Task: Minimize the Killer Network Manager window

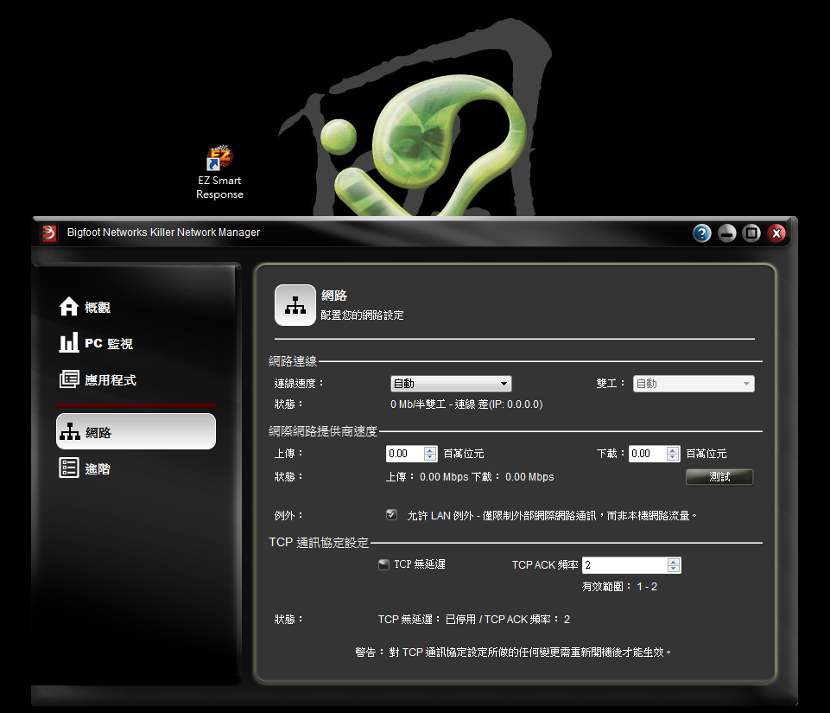Action: pos(726,233)
